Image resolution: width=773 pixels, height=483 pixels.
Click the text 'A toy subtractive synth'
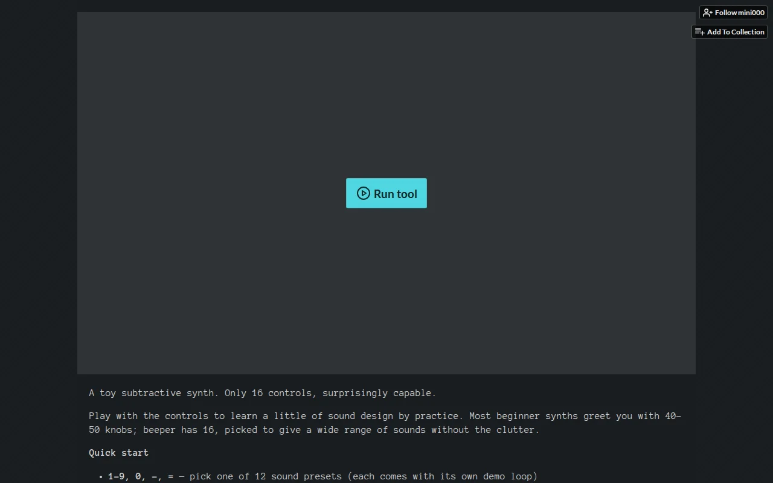pyautogui.click(x=151, y=393)
